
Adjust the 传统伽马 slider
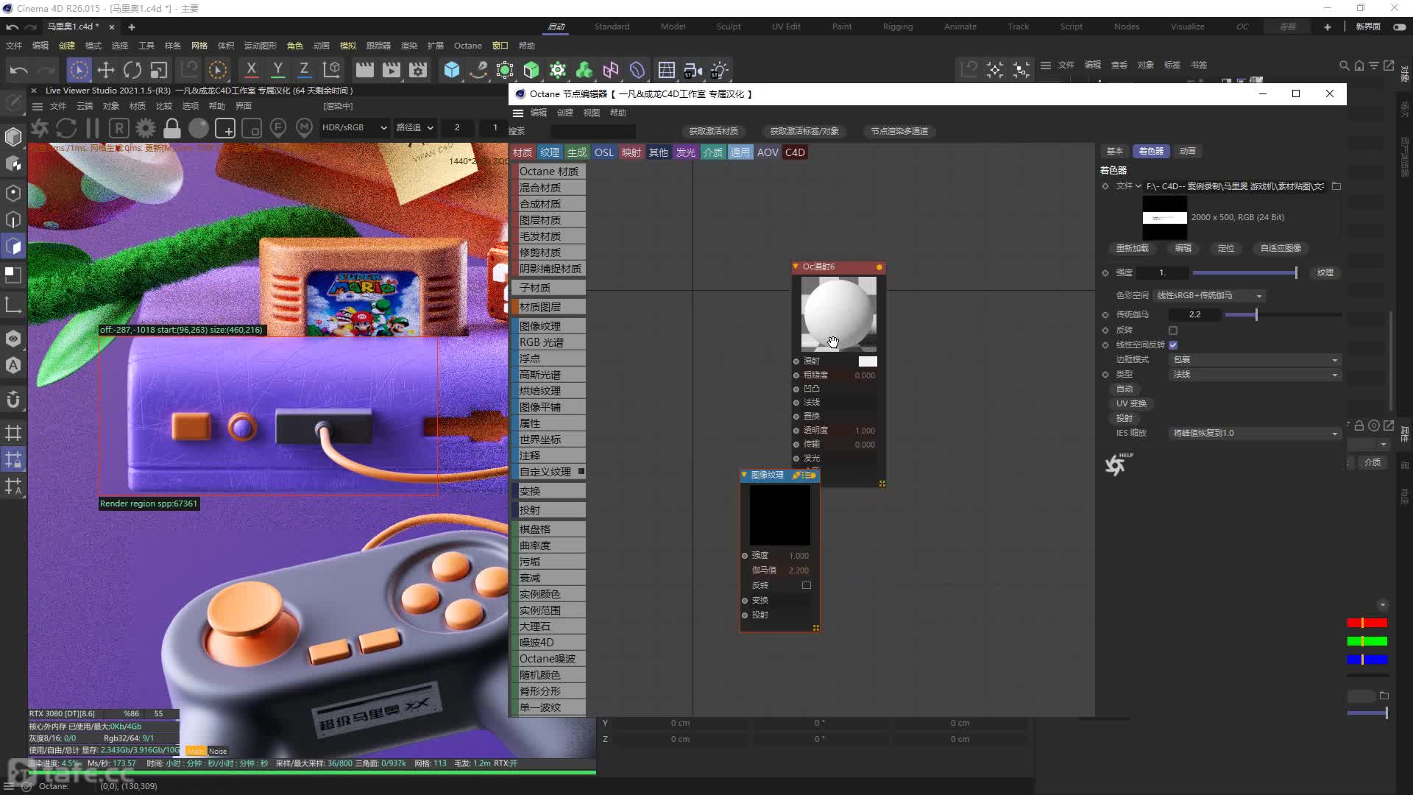pyautogui.click(x=1283, y=314)
